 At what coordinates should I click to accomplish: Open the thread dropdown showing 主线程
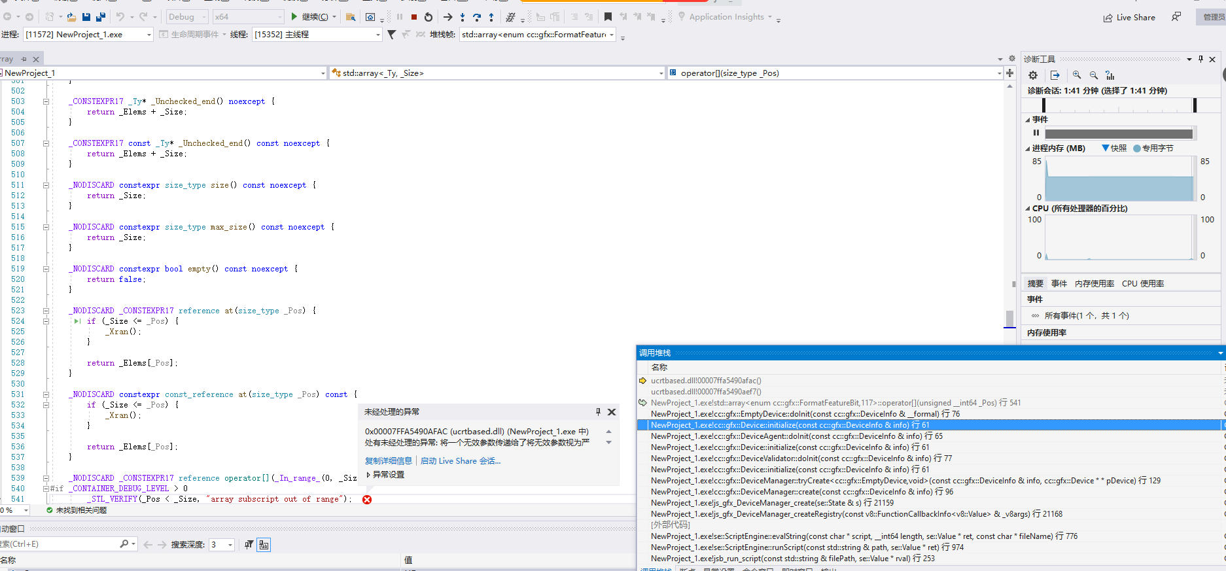[317, 35]
